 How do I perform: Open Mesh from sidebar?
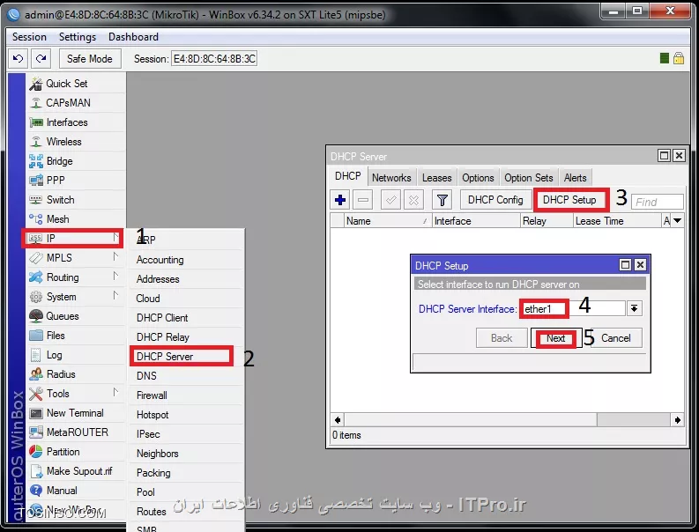click(75, 219)
